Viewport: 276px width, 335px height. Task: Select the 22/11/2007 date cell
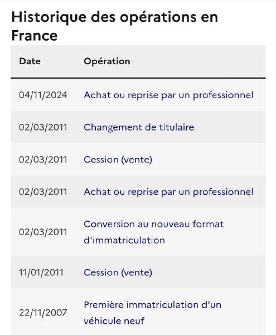pos(43,313)
